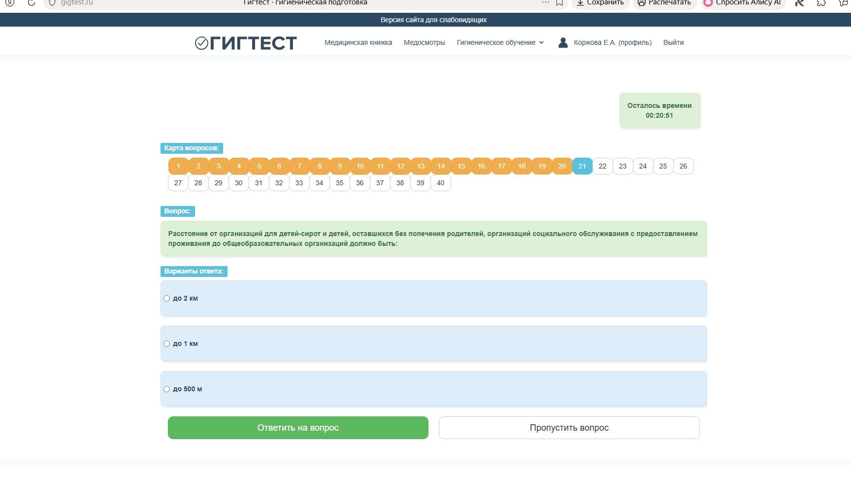Jump to question 40 in map
This screenshot has height=479, width=851.
(x=440, y=183)
